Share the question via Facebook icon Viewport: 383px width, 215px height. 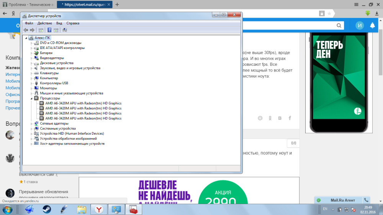click(x=290, y=118)
